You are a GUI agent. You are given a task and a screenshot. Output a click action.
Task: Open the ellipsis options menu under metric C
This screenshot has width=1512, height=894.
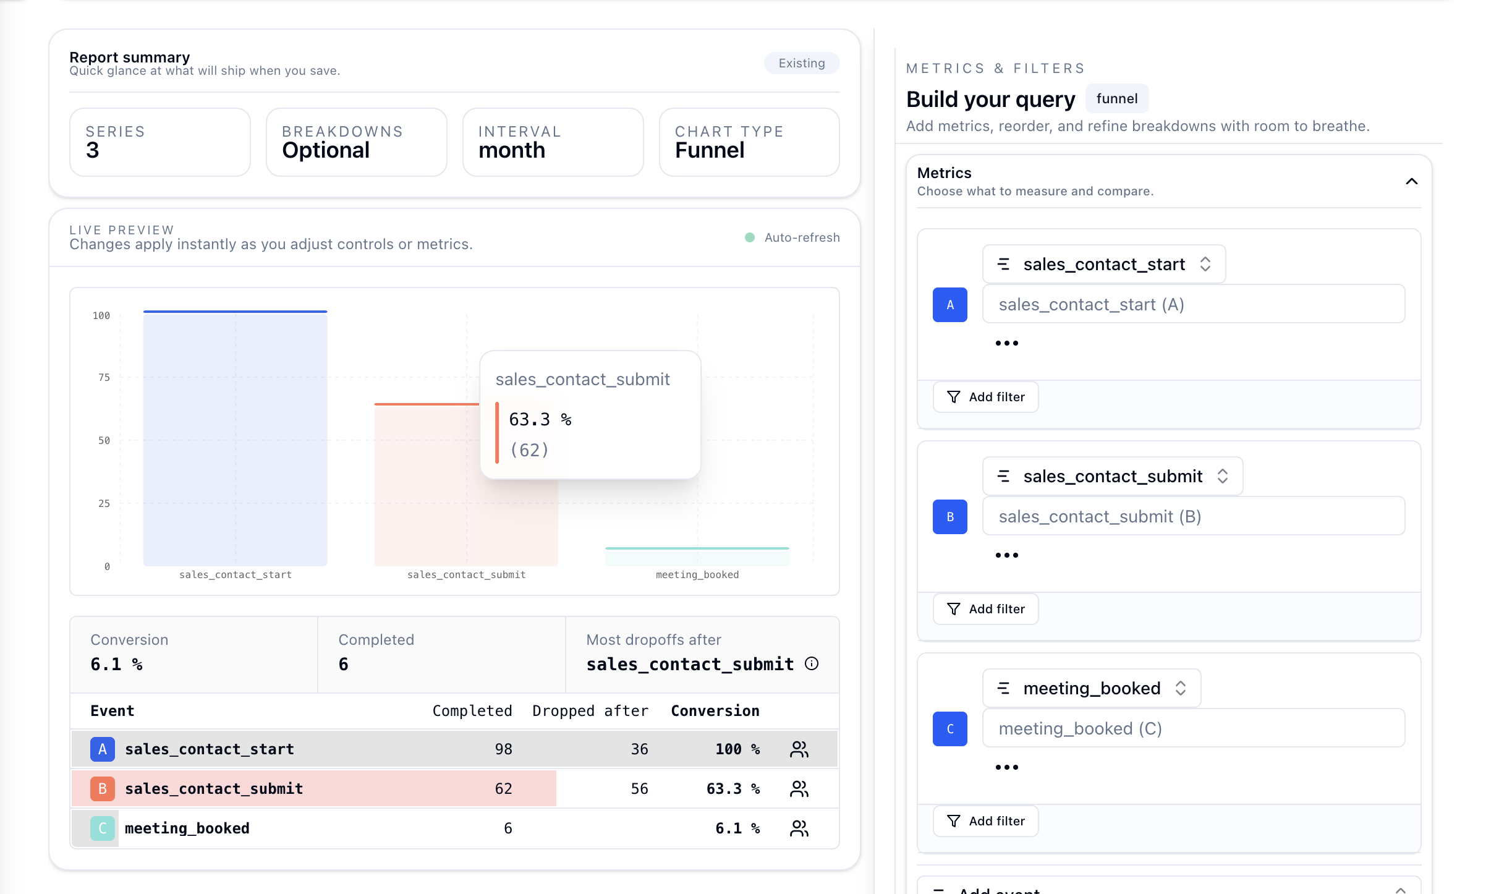[1006, 767]
